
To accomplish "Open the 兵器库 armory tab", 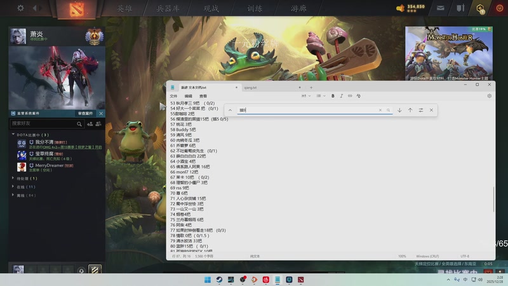I will pos(168,8).
